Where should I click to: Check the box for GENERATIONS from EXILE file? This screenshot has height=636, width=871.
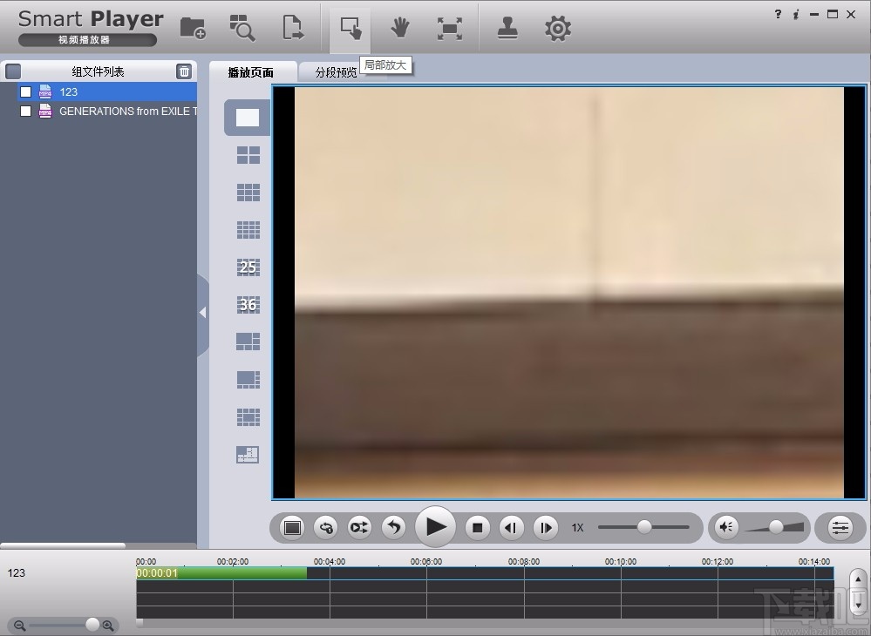coord(25,111)
